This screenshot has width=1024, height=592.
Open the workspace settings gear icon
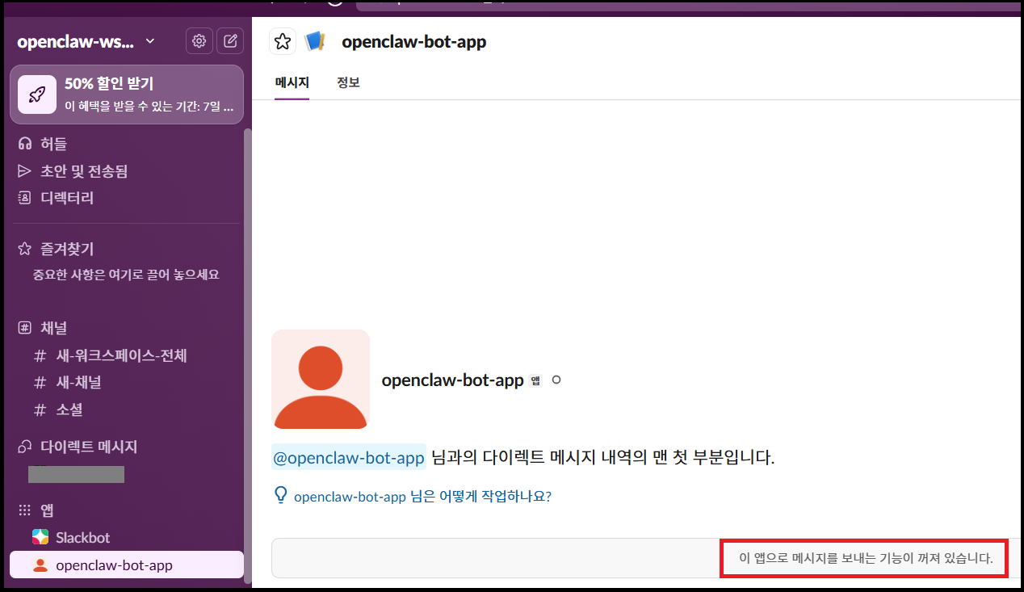199,40
